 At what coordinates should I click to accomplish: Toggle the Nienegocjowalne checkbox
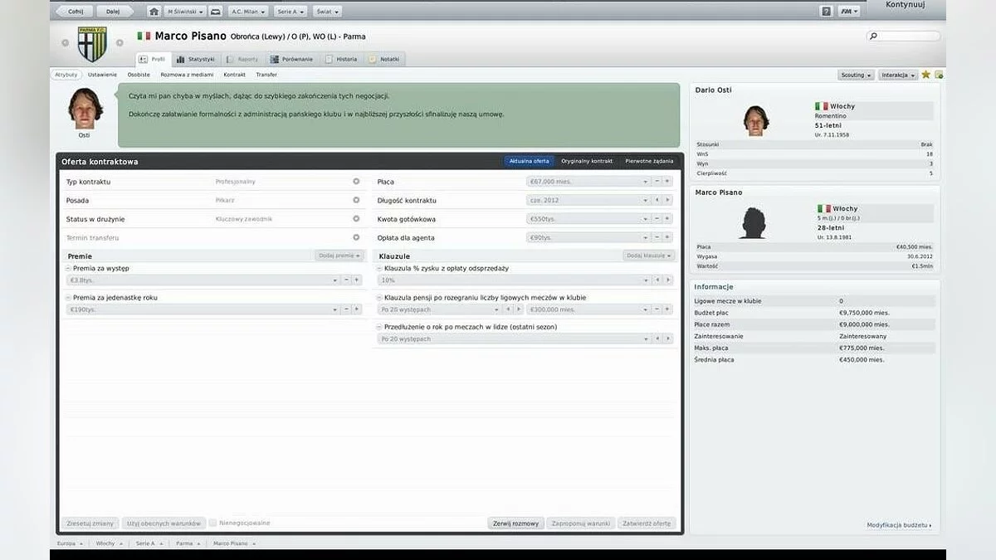click(x=213, y=523)
